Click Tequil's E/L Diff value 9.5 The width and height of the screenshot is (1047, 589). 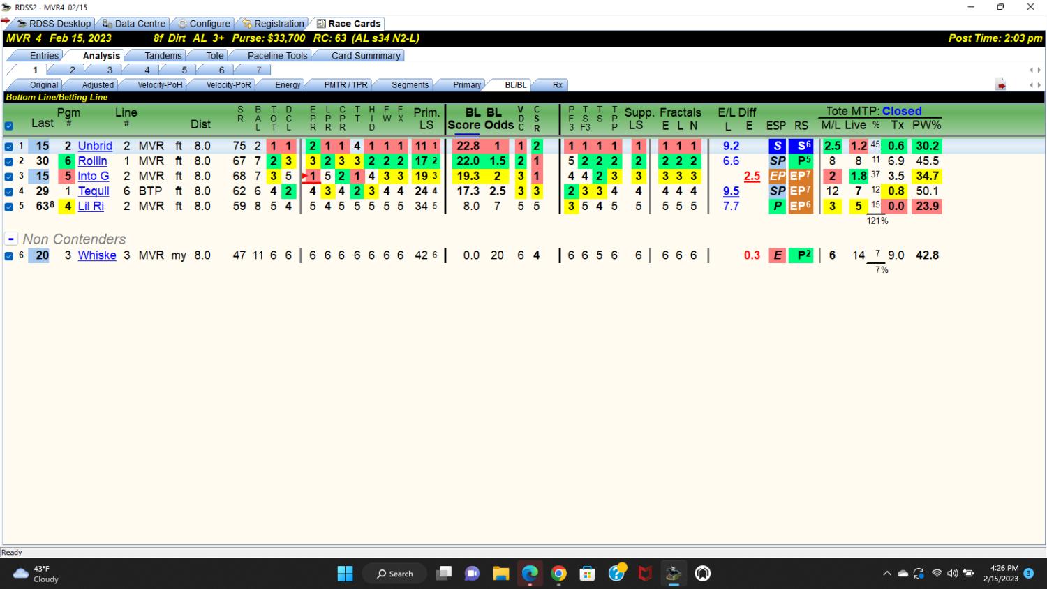tap(731, 191)
